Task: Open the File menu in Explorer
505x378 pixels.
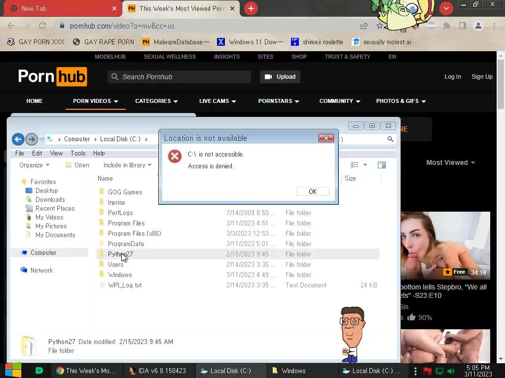Action: click(x=20, y=154)
